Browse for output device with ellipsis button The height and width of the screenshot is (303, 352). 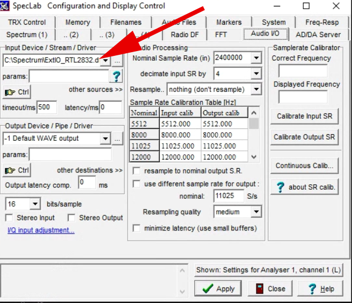tap(117, 139)
